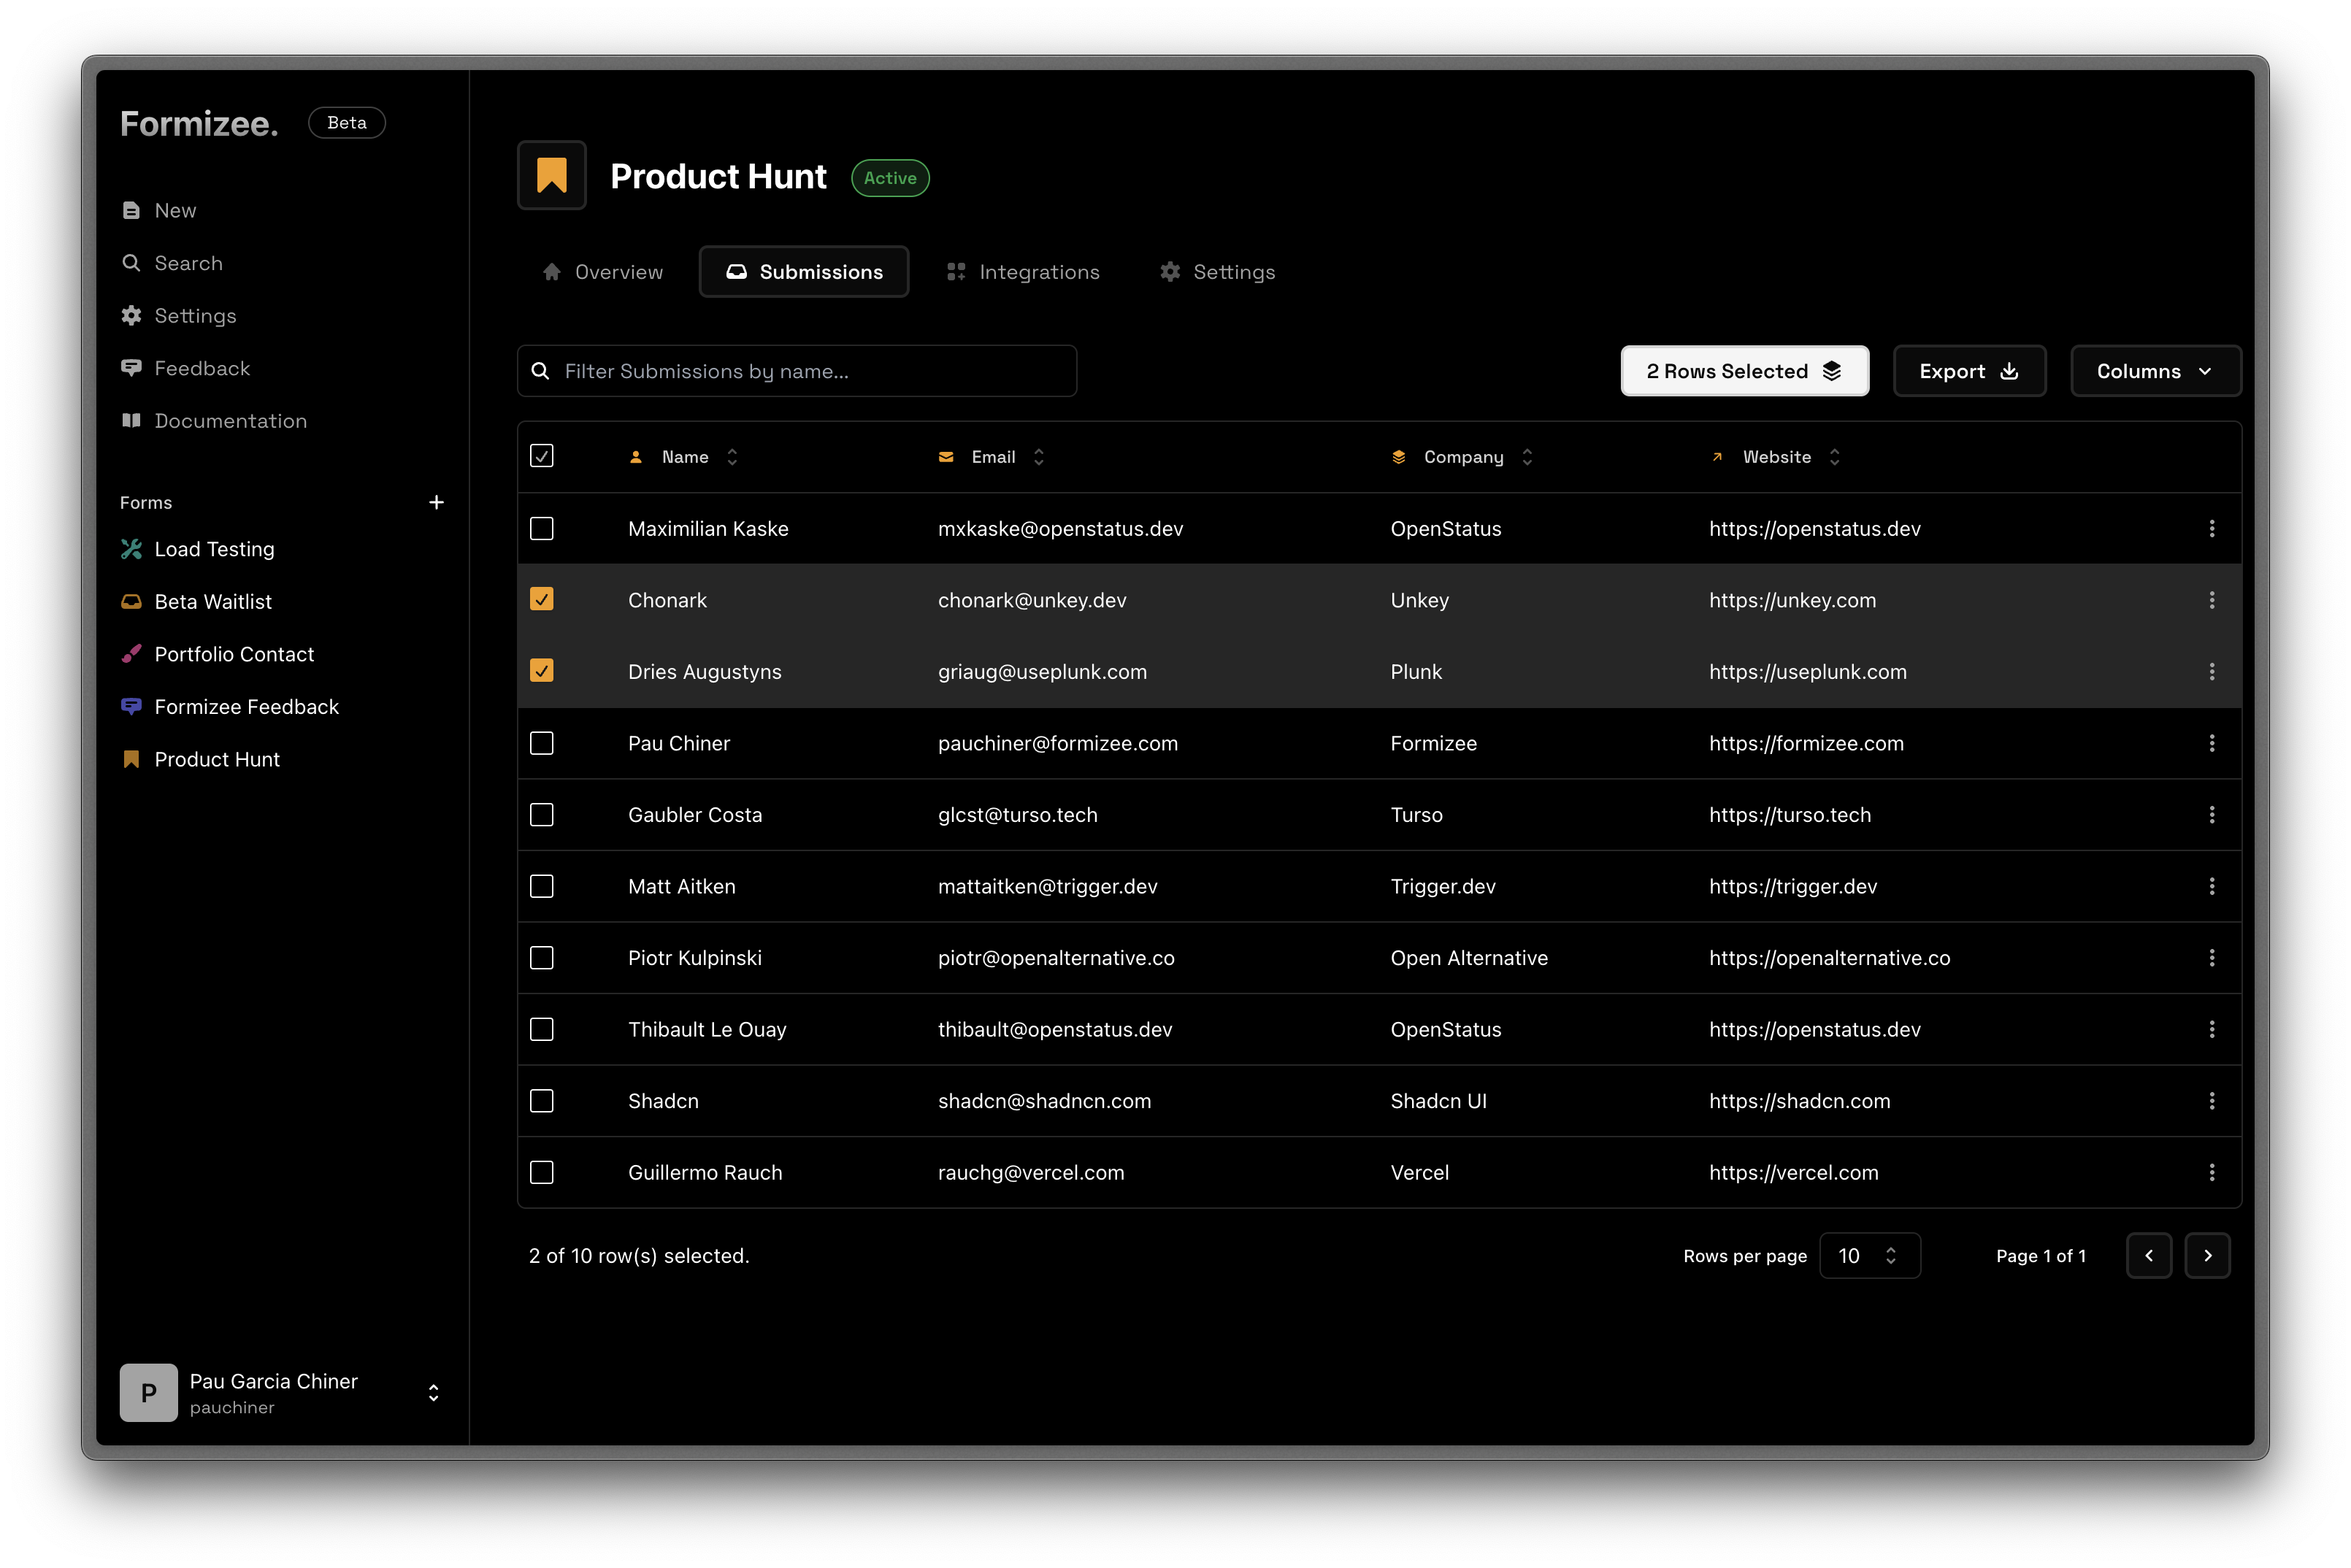Click the Feedback chat icon in sidebar

point(131,368)
